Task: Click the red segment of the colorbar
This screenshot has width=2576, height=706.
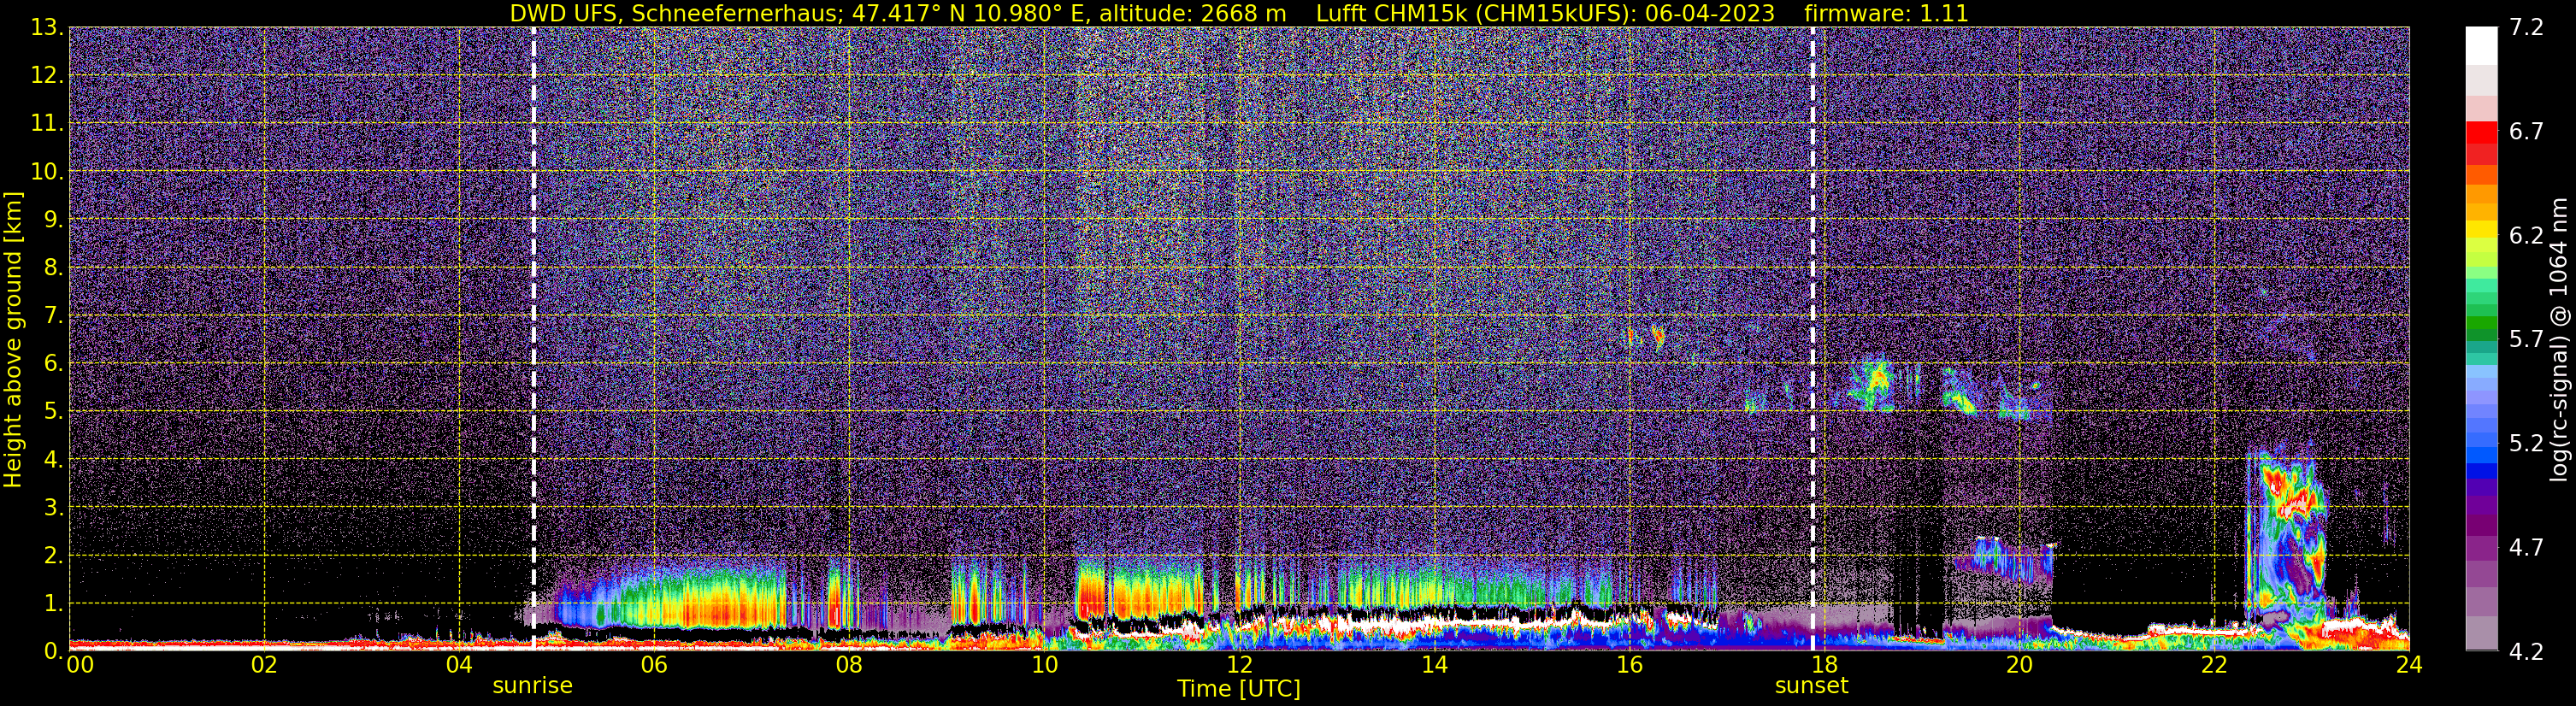Action: 2482,133
